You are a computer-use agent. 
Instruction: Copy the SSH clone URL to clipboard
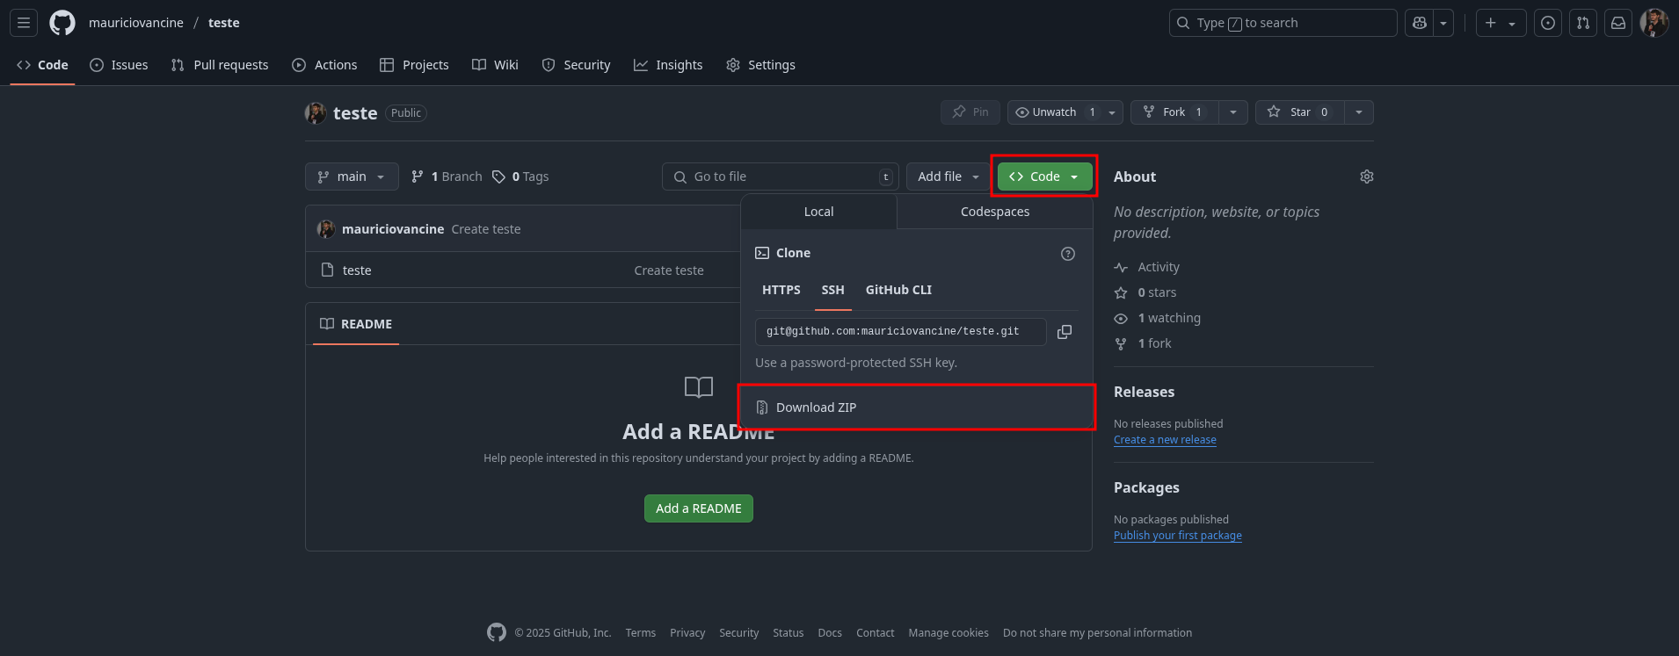click(1064, 332)
